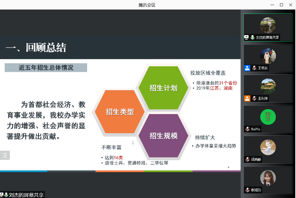The width and height of the screenshot is (296, 198).
Task: Click the slide outline list icon
Action: [x=5, y=155]
